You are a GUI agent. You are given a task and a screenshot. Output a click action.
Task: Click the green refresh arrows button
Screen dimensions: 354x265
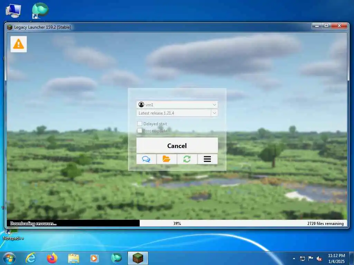coord(187,159)
